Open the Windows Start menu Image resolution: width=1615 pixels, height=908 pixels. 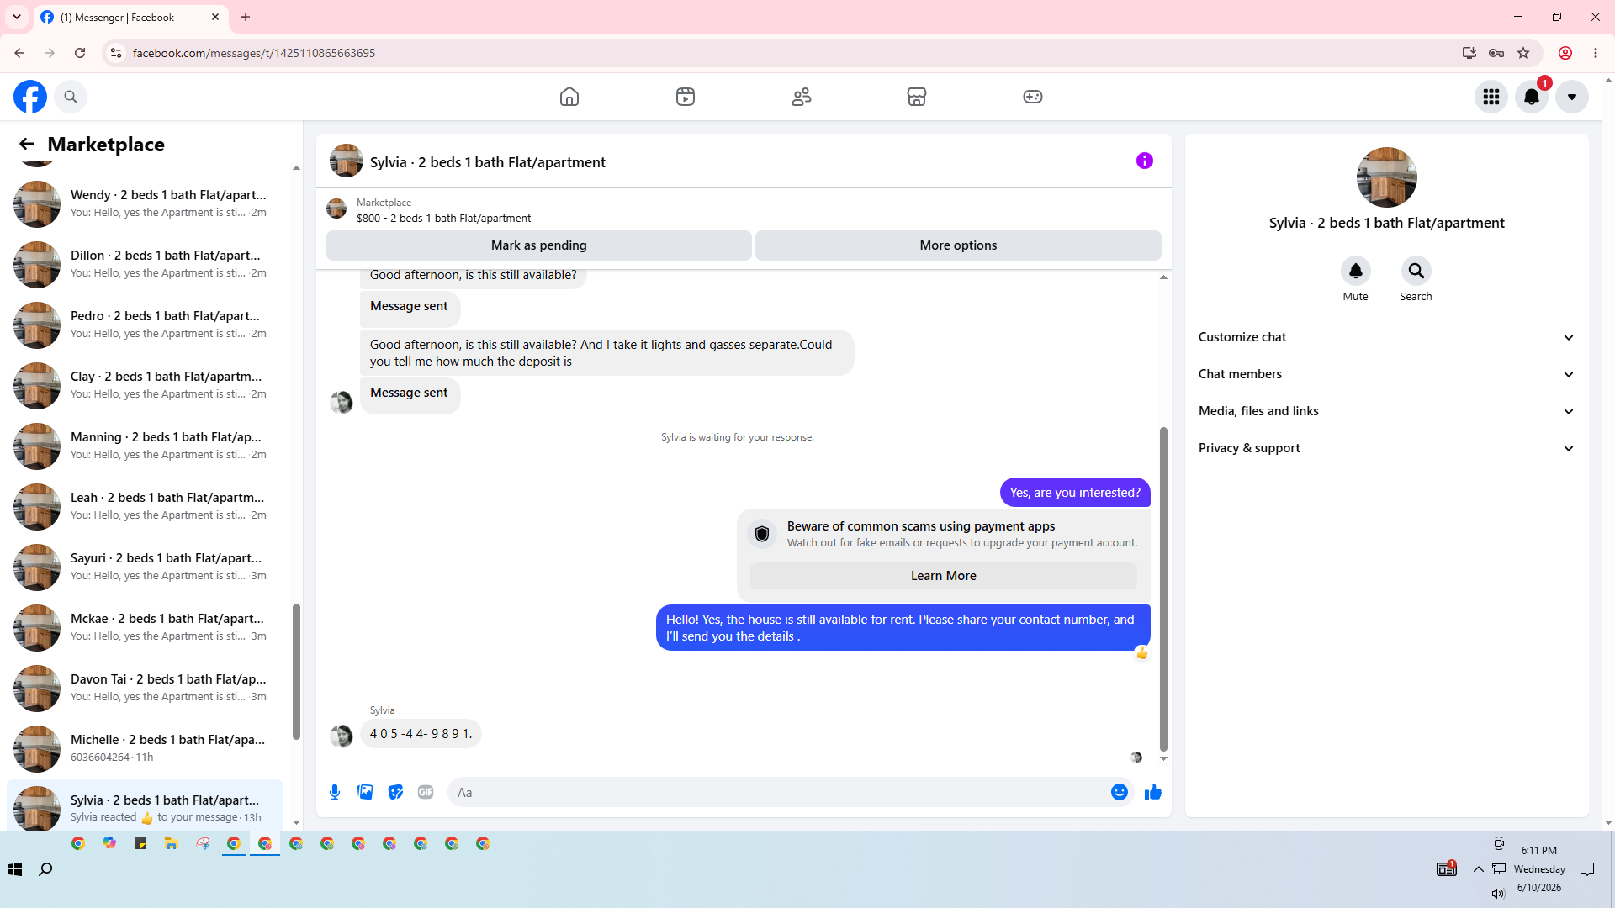point(15,869)
